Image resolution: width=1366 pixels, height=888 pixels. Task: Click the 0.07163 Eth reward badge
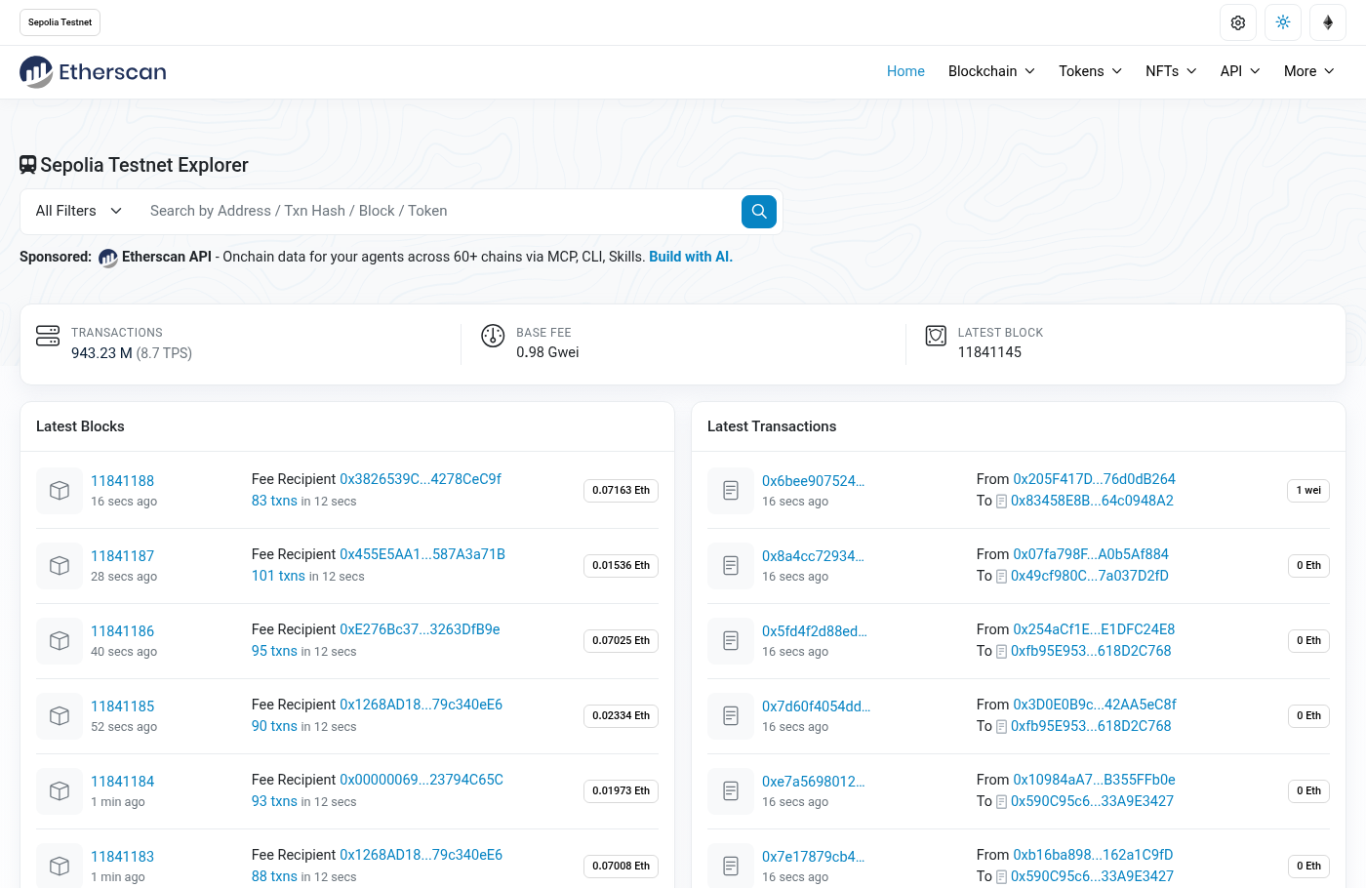click(621, 490)
